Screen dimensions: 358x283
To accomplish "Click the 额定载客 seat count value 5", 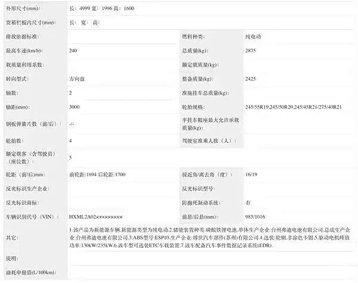I will click(x=71, y=157).
